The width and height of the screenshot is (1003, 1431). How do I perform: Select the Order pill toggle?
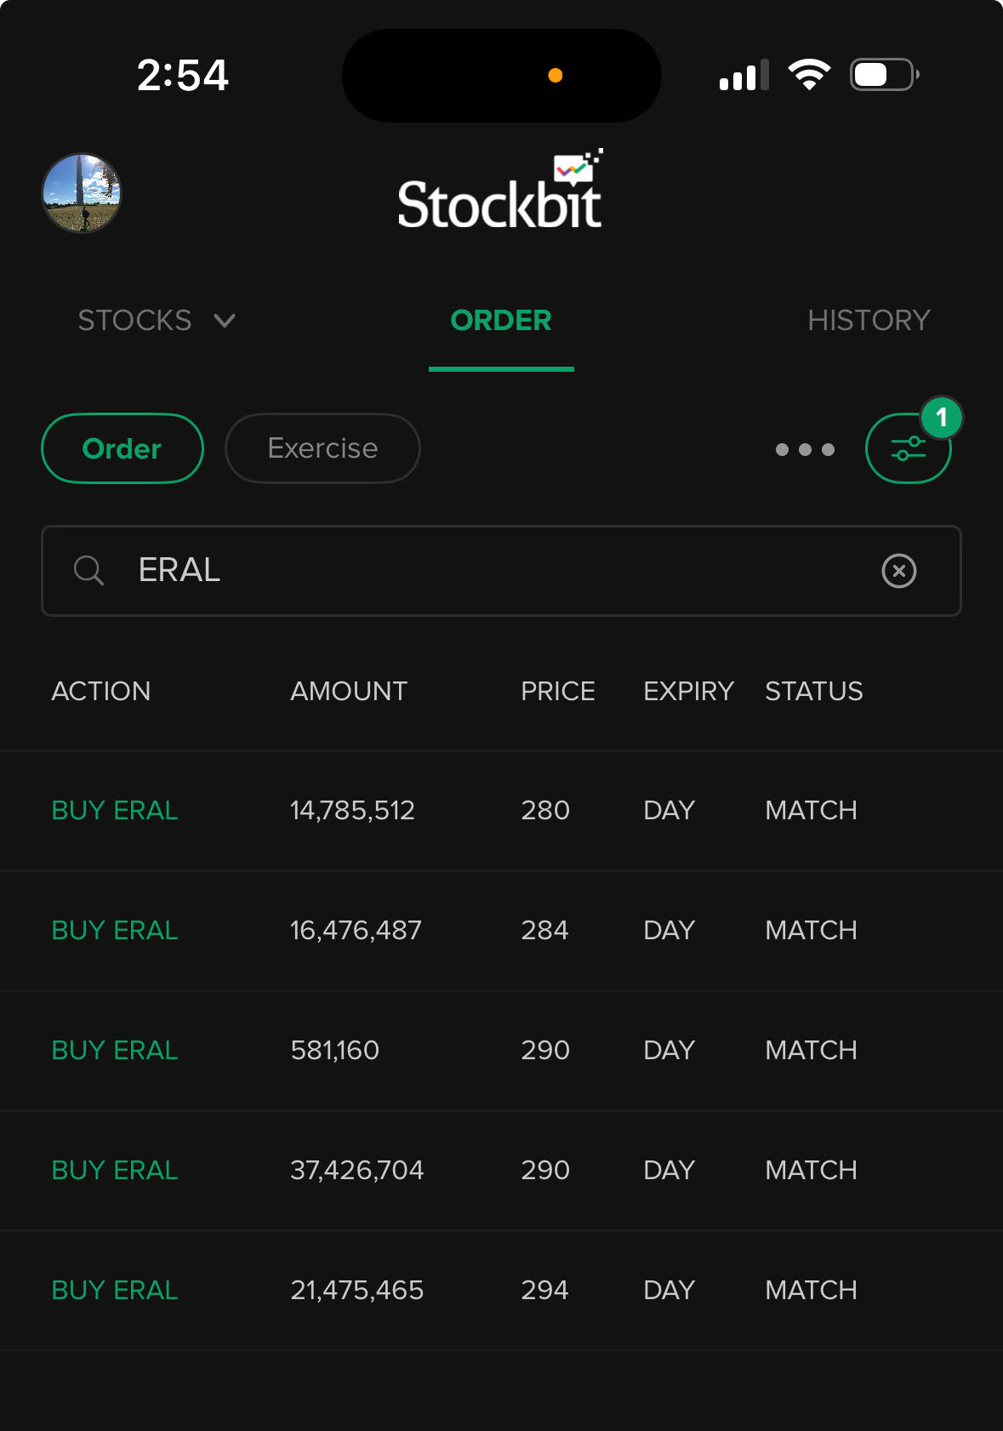[x=123, y=448]
